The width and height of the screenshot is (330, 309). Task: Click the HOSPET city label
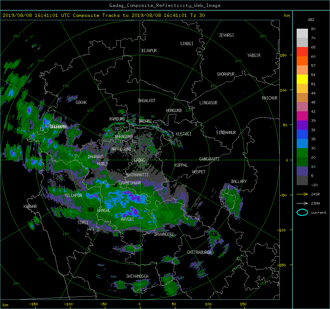point(199,172)
